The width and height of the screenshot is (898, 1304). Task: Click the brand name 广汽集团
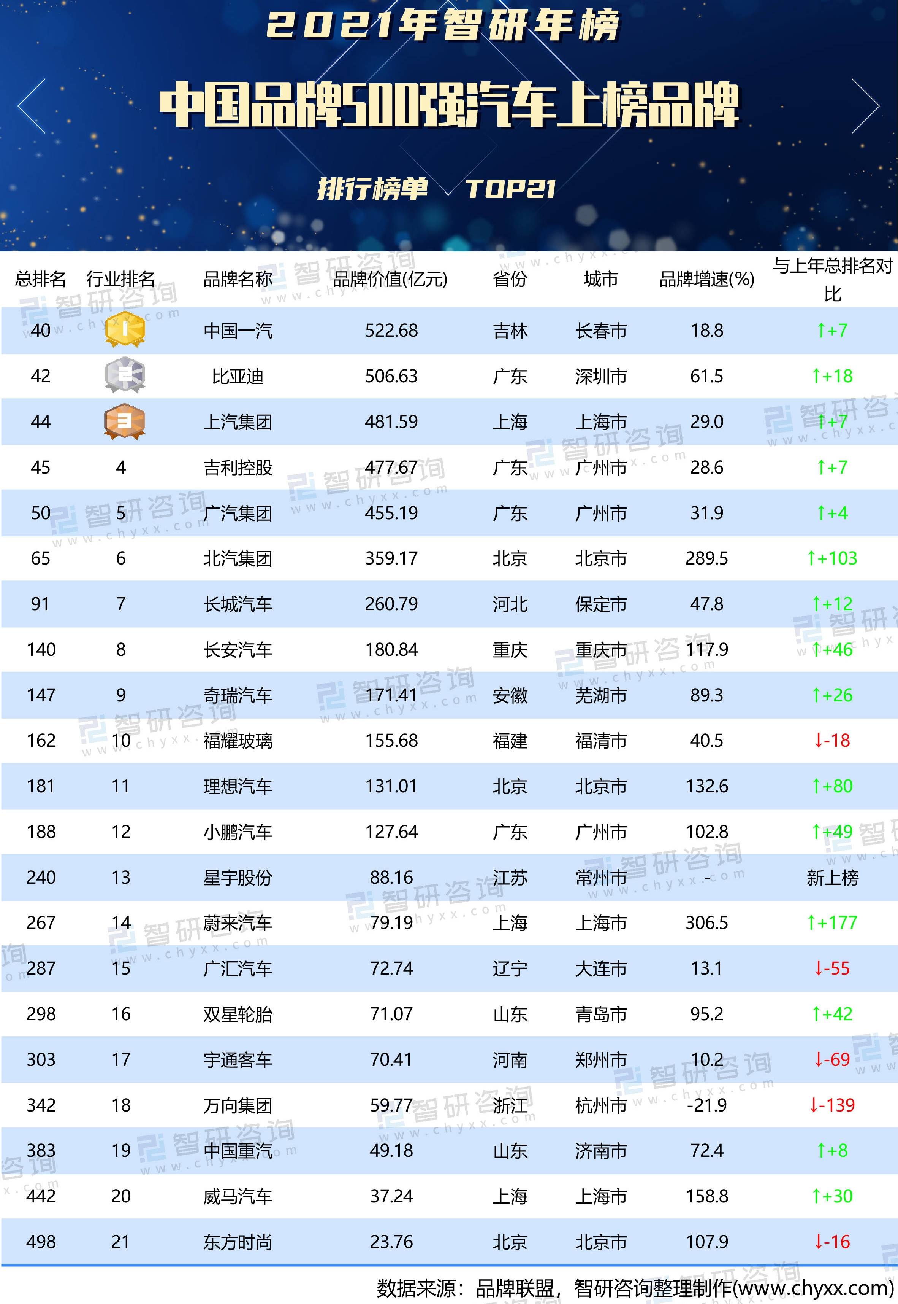click(x=238, y=513)
